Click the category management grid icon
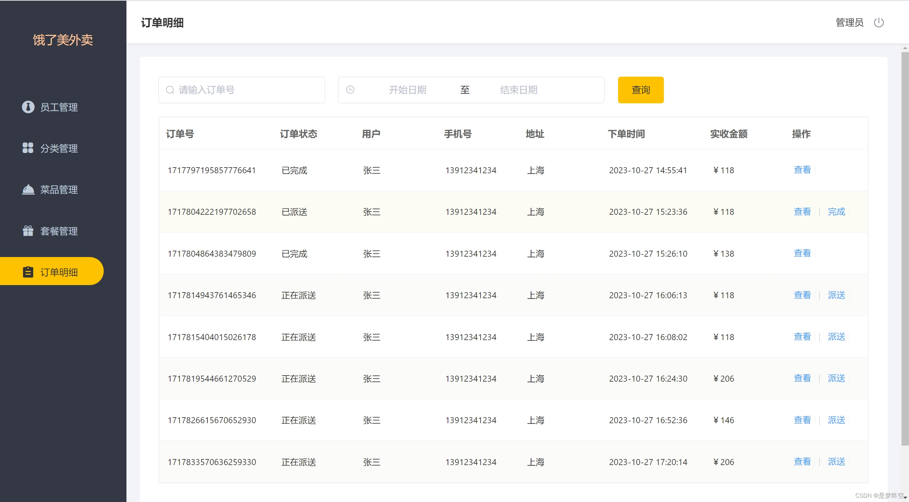Image resolution: width=909 pixels, height=502 pixels. point(28,148)
